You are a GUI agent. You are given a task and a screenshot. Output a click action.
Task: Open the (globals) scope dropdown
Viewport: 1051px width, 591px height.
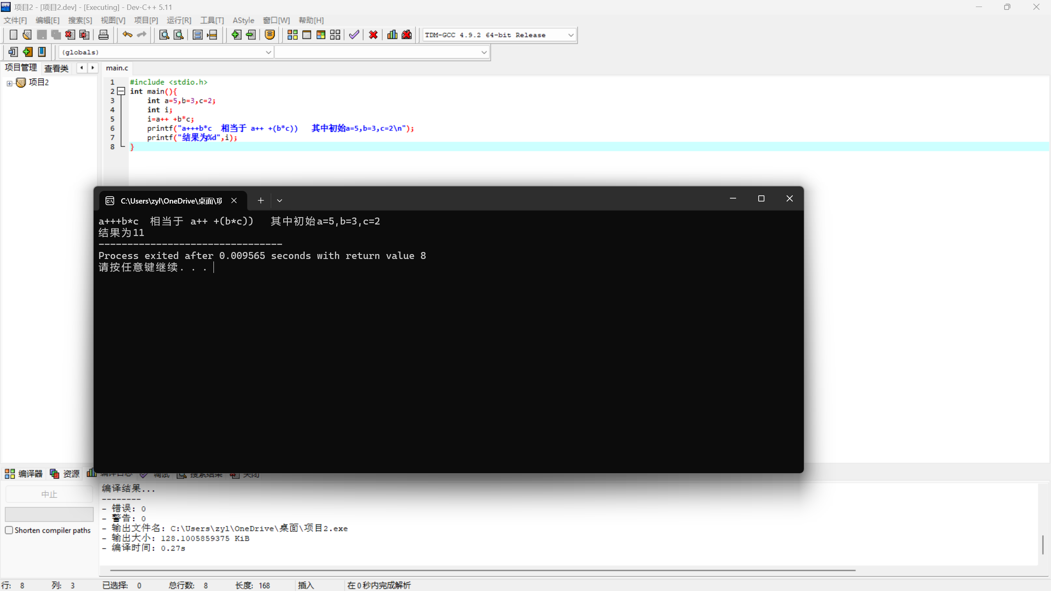[268, 52]
